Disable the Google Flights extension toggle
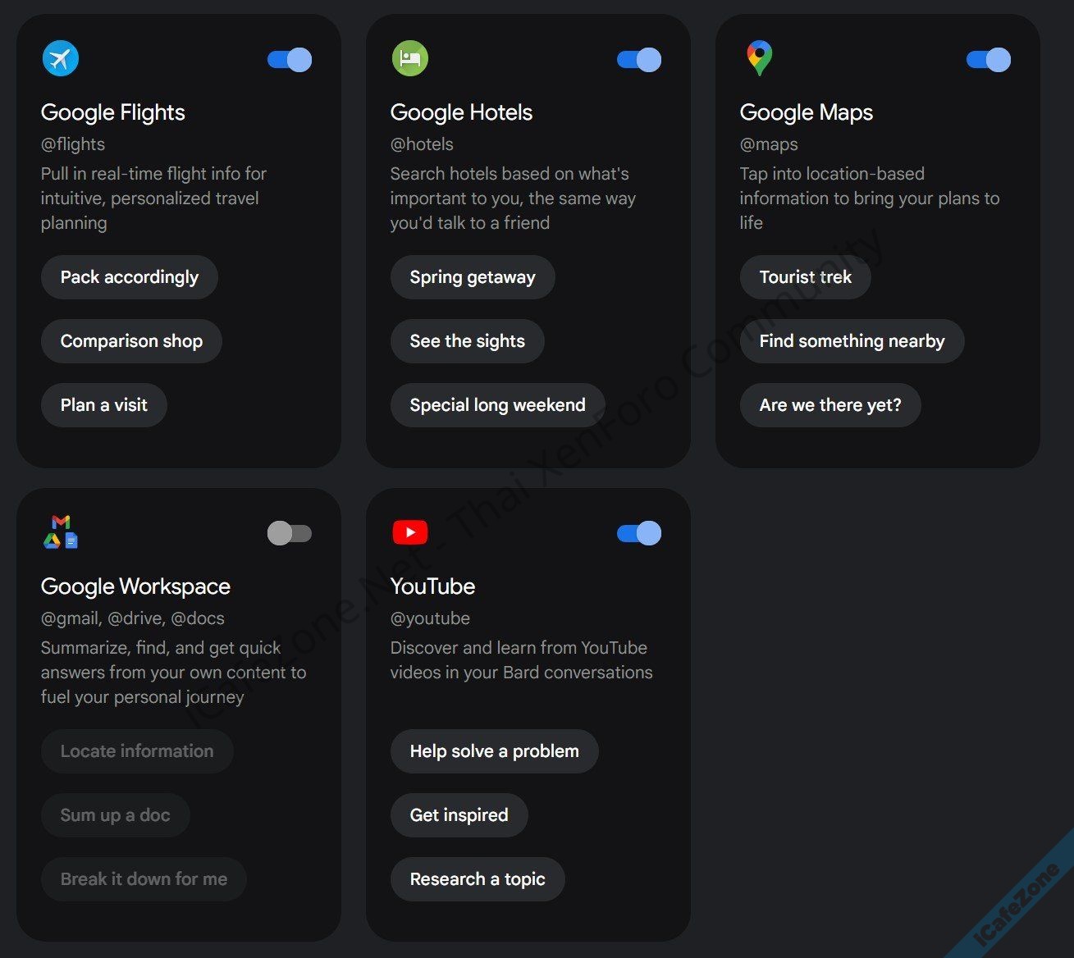 290,60
